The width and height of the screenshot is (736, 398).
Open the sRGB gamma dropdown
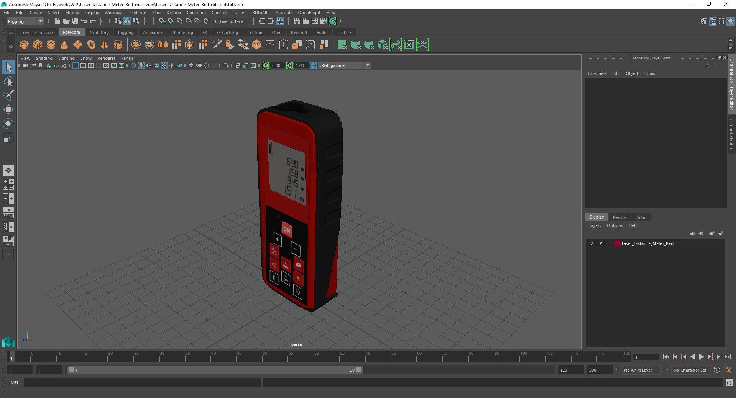pyautogui.click(x=344, y=65)
